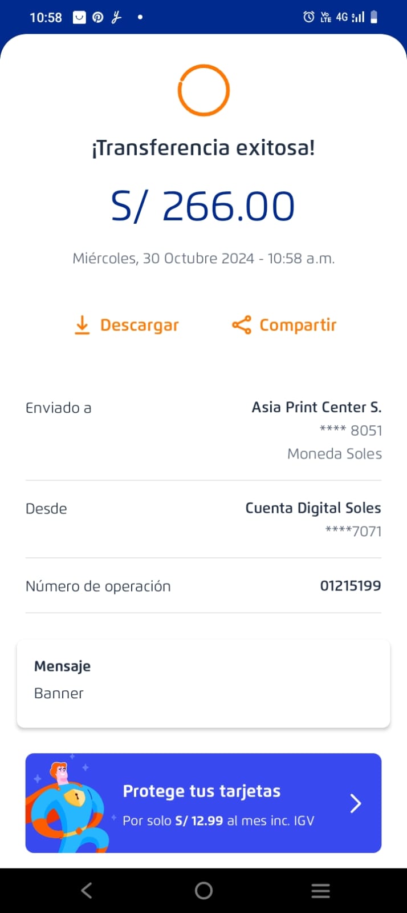Tap the orange success circle

pos(203,90)
